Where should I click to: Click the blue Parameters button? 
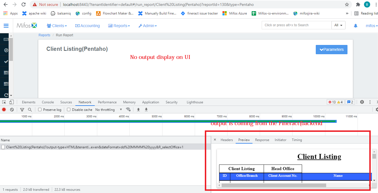[x=331, y=49]
